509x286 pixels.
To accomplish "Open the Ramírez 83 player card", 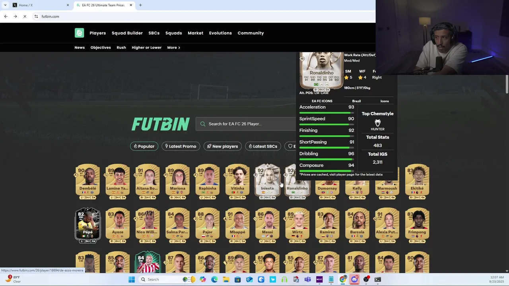I will tap(327, 225).
